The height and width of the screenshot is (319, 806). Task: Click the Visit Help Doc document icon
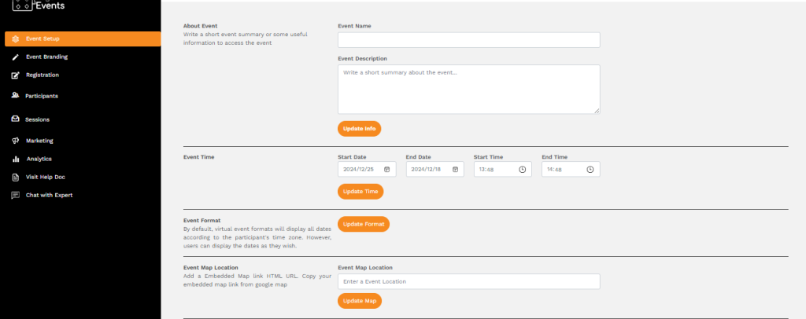[x=16, y=177]
